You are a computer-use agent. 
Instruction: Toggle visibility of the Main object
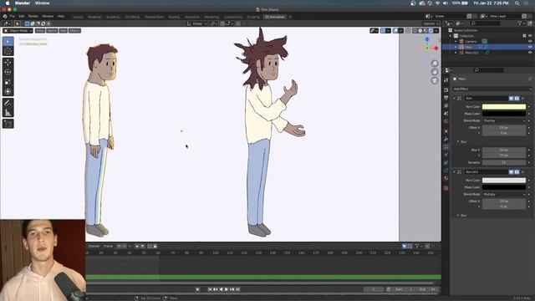[530, 47]
